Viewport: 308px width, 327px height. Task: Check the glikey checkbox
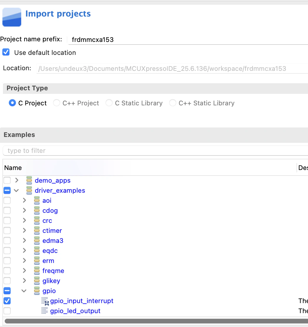point(7,281)
